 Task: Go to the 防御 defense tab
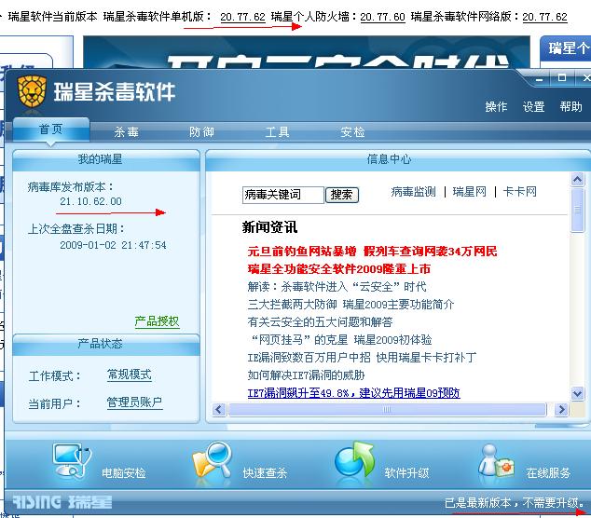point(201,132)
